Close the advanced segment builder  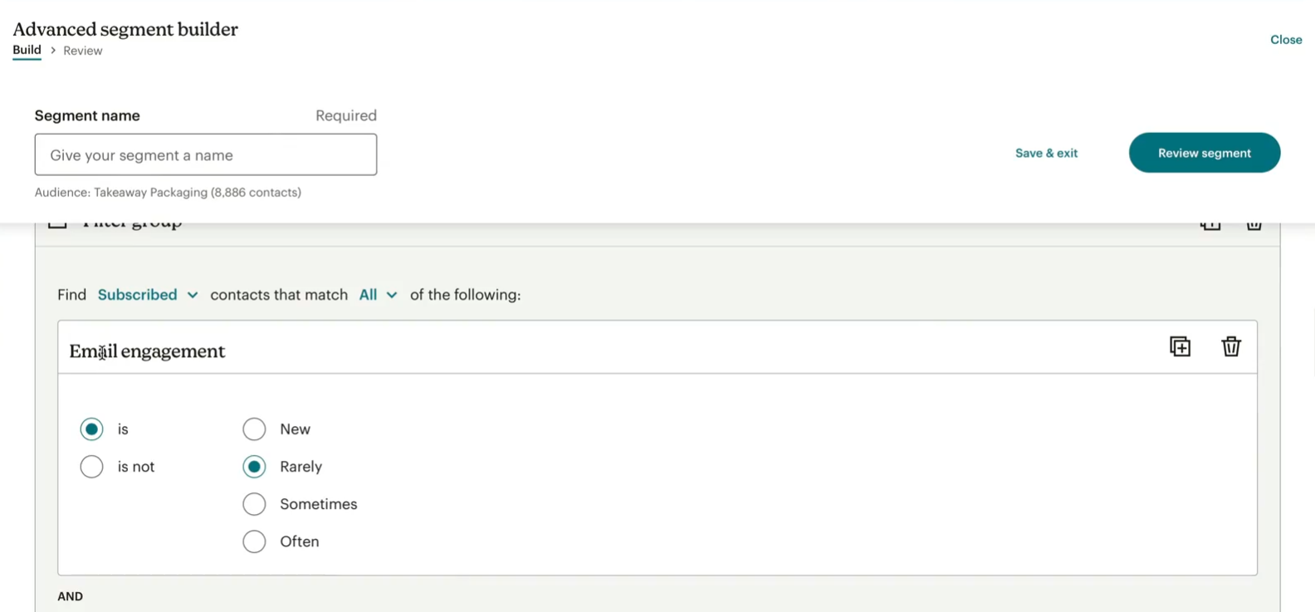pos(1286,40)
